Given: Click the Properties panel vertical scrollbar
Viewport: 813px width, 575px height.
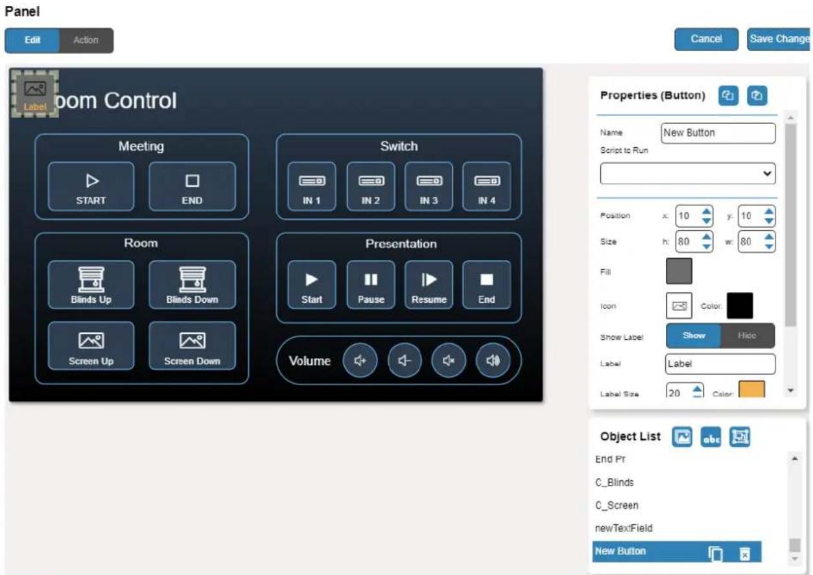Looking at the screenshot, I should click(790, 224).
